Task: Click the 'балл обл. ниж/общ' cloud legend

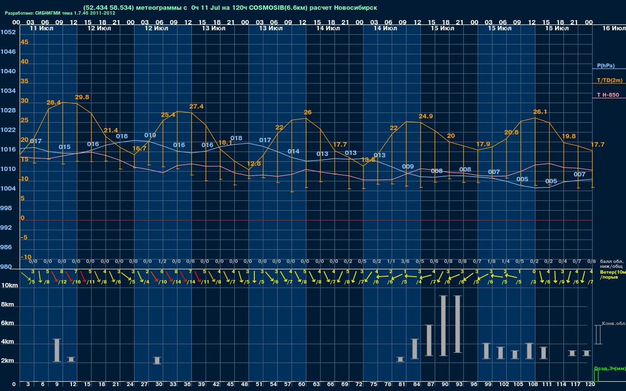Action: [611, 263]
